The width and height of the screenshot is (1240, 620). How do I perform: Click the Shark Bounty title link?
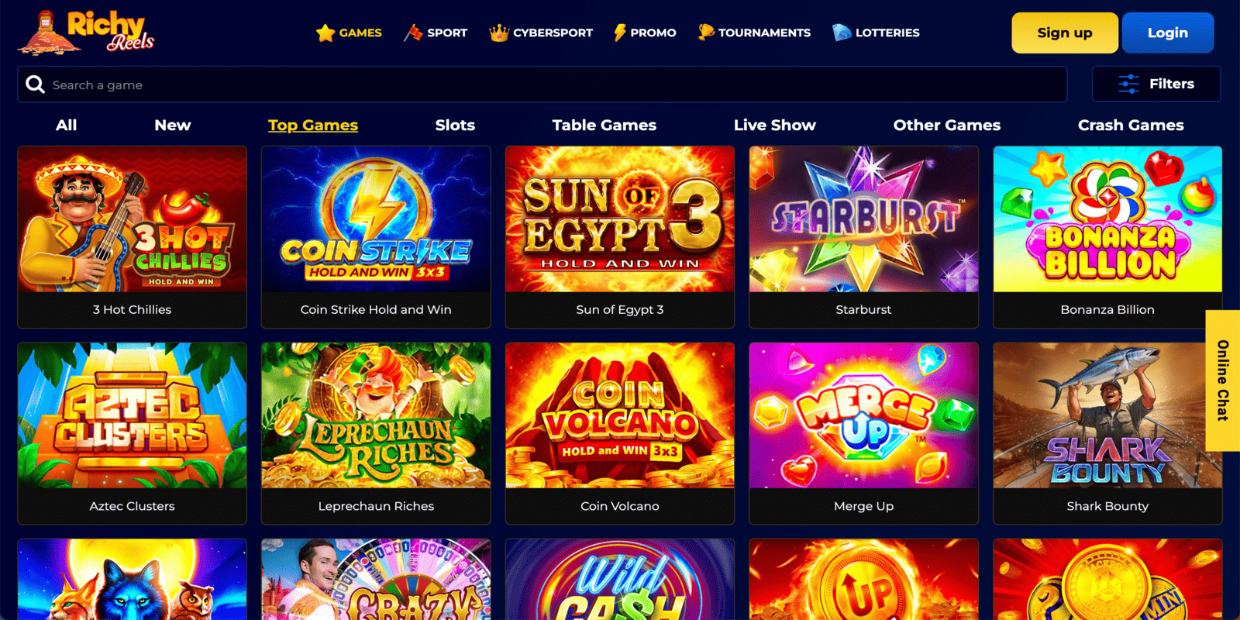pos(1107,506)
